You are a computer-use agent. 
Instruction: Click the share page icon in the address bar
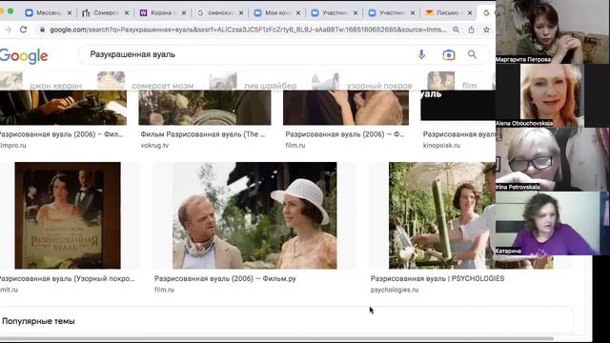tap(471, 30)
